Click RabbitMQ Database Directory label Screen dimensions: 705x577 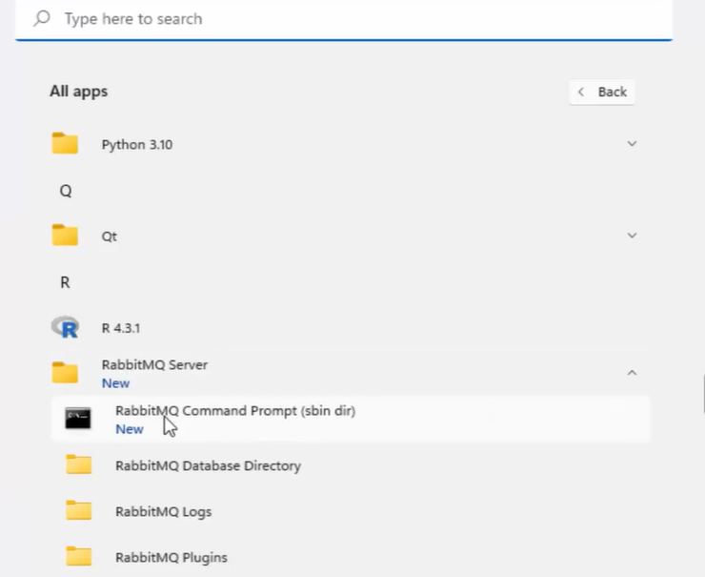click(x=209, y=465)
